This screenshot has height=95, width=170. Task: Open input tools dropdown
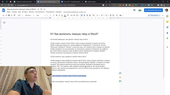tap(121, 15)
